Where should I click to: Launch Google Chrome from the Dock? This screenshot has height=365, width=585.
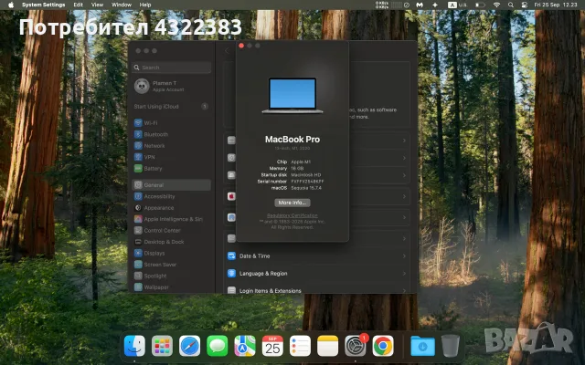pyautogui.click(x=383, y=346)
